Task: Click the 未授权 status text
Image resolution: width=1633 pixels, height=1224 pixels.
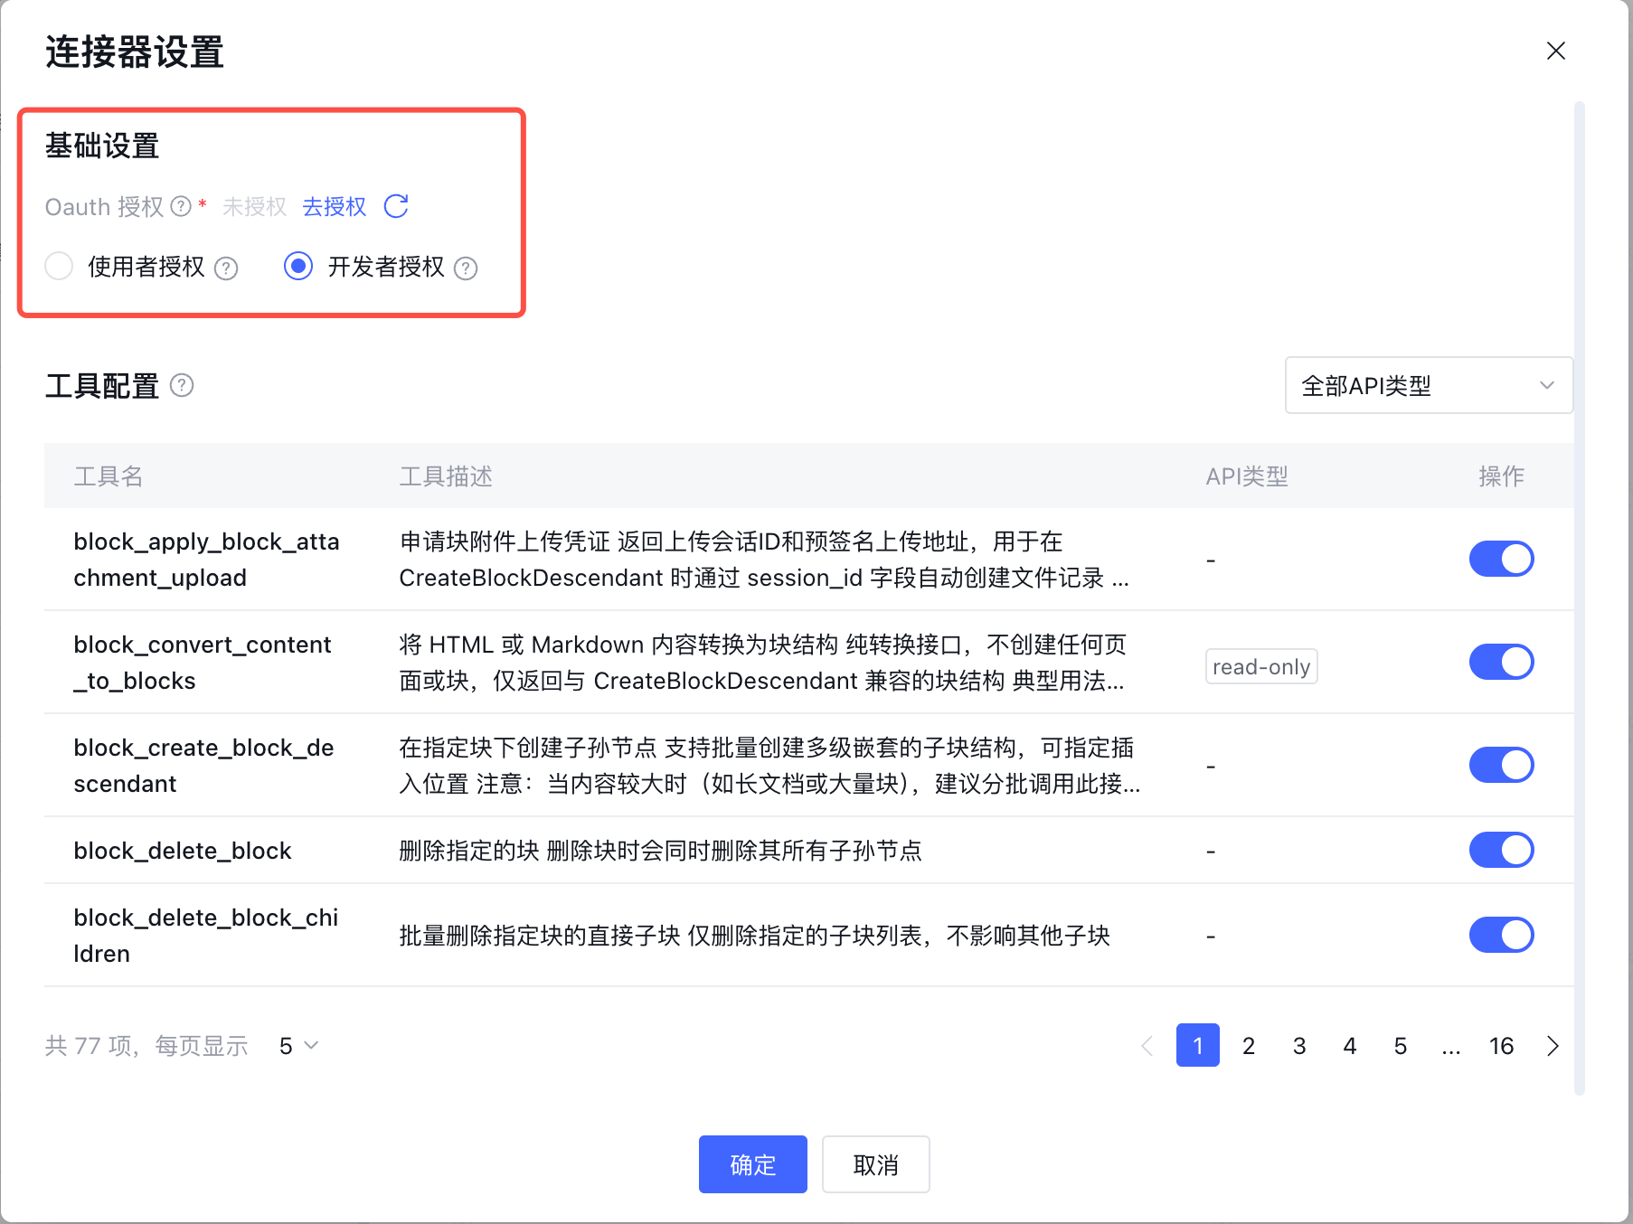Action: 254,207
